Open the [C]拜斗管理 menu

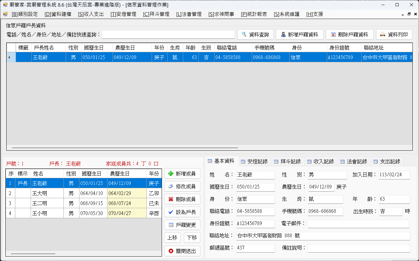tap(156, 14)
